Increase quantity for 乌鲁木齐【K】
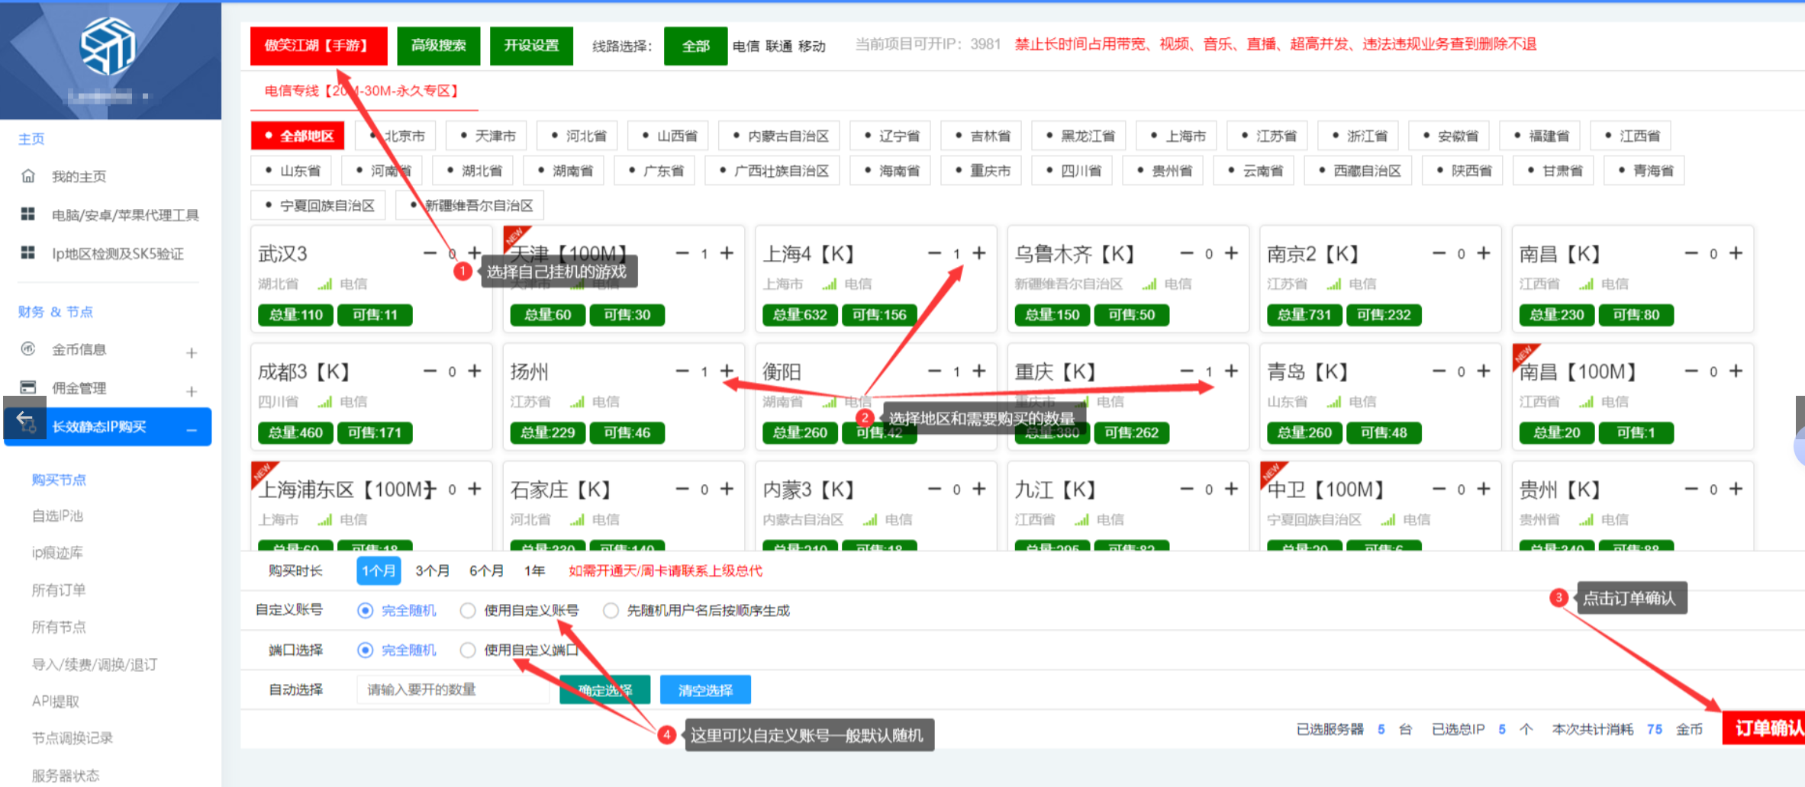The image size is (1805, 787). (x=1231, y=252)
